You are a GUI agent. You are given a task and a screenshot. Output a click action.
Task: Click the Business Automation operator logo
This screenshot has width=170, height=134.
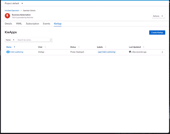[7, 16]
